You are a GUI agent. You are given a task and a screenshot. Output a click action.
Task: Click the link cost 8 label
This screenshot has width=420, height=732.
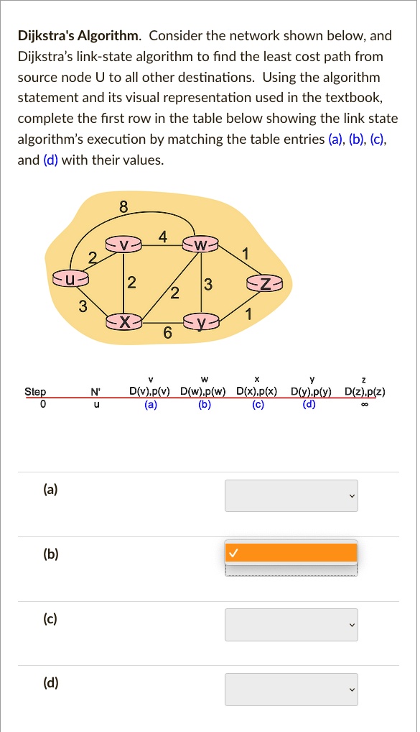pos(123,207)
